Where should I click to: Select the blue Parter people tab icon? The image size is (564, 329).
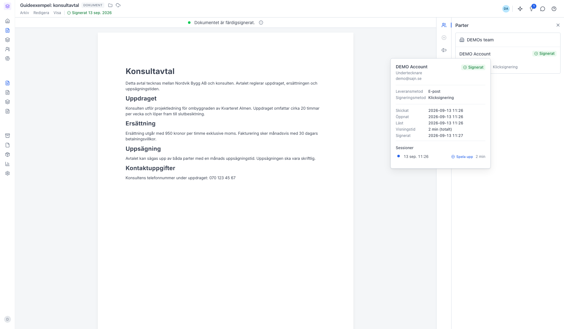pos(444,25)
